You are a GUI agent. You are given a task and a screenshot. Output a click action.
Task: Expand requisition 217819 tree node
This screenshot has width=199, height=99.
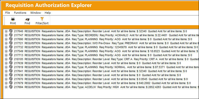(x=6, y=67)
